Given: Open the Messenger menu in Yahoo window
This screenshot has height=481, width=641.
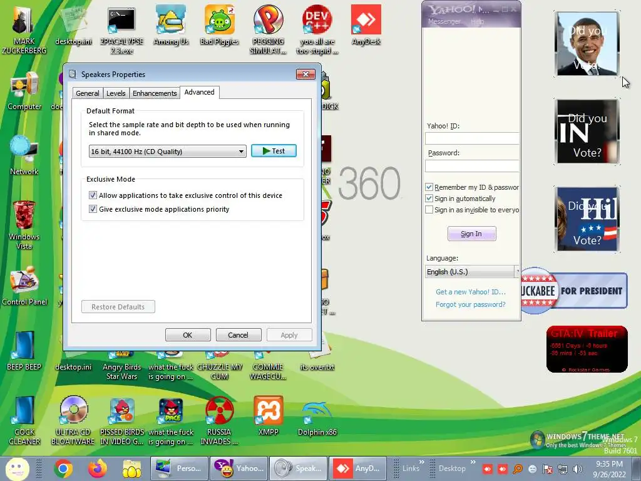Looking at the screenshot, I should (444, 21).
